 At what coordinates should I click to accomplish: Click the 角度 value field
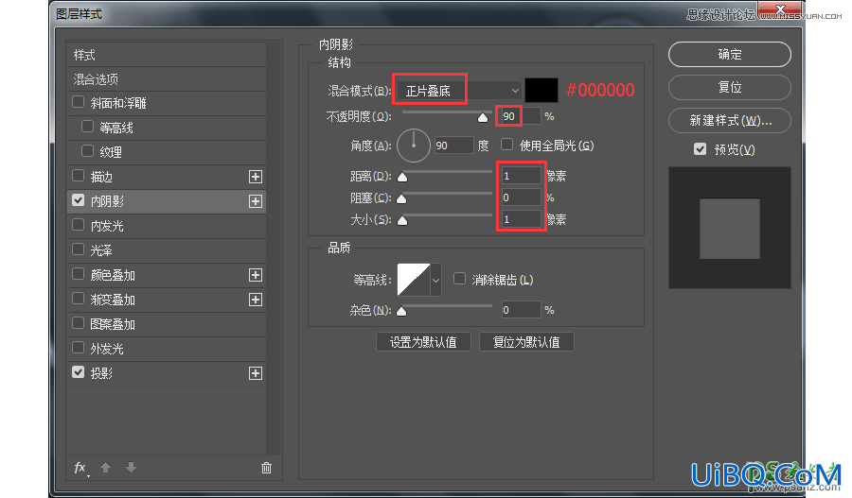[x=453, y=146]
